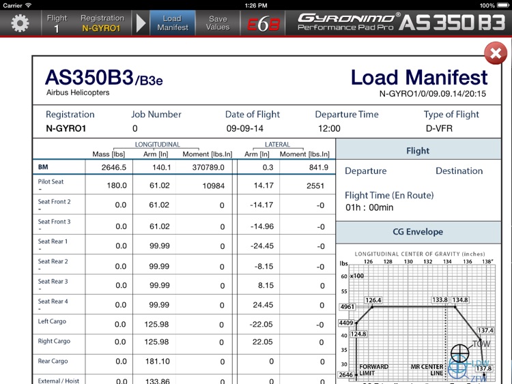The image size is (512, 384).
Task: Tap the 134.8 label on CG chart
Action: pyautogui.click(x=460, y=300)
